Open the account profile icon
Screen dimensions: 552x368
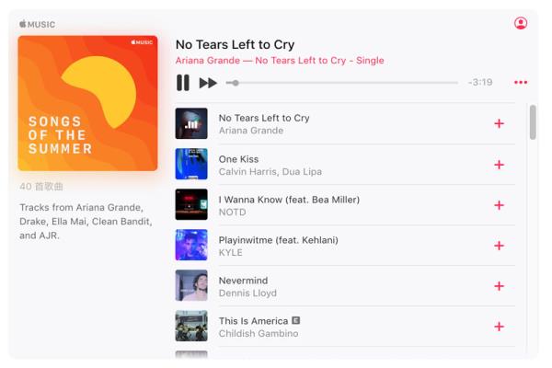click(521, 23)
